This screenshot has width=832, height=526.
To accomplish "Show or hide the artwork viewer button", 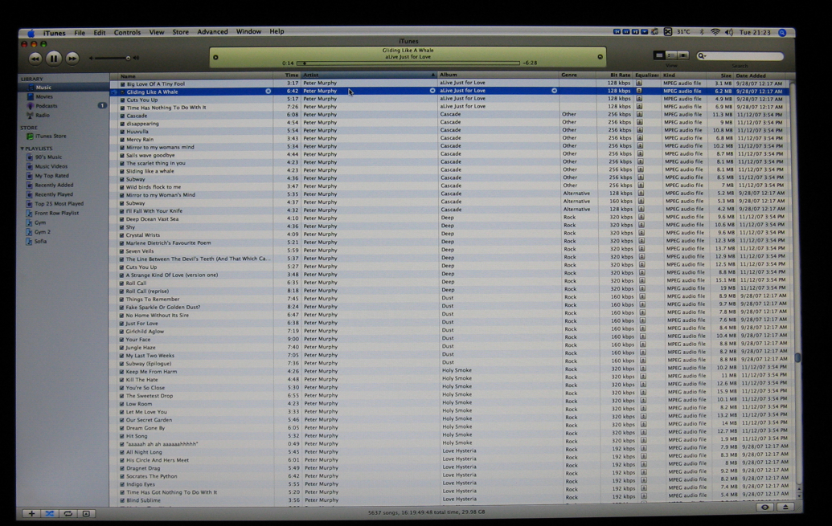I will 86,513.
